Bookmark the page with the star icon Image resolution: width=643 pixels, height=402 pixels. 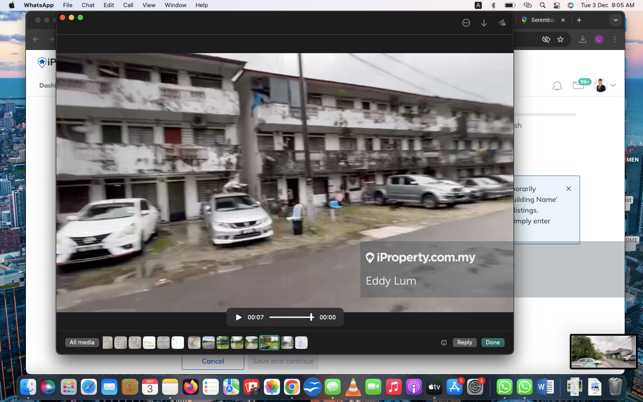560,39
